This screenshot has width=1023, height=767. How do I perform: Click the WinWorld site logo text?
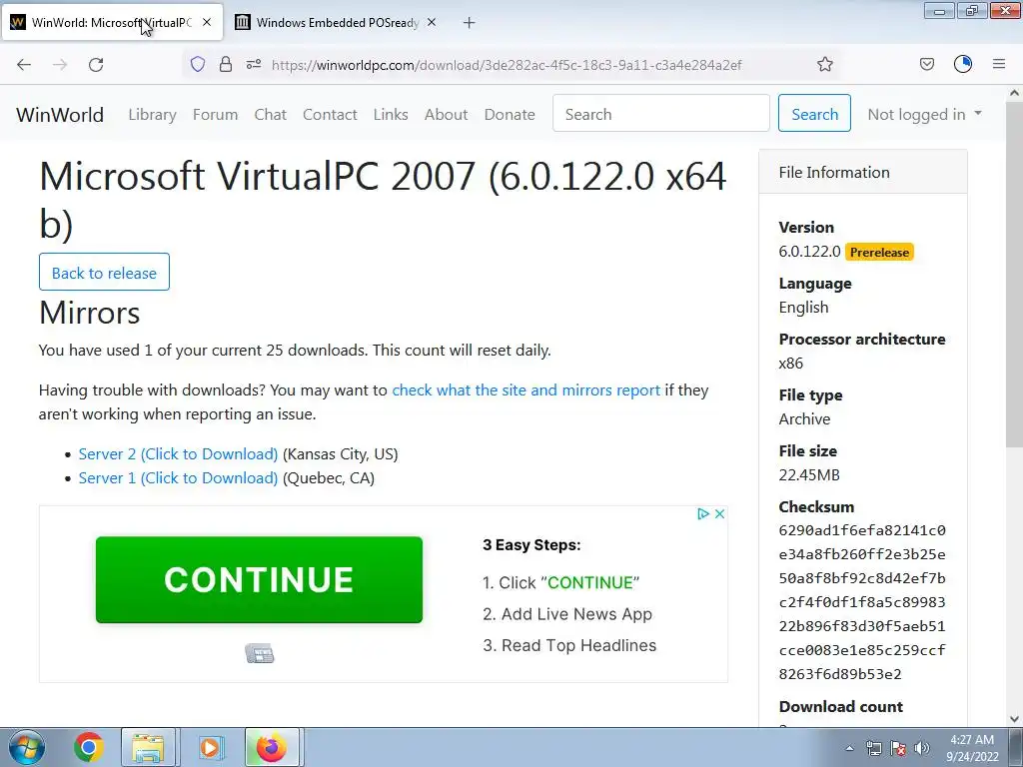click(x=60, y=114)
